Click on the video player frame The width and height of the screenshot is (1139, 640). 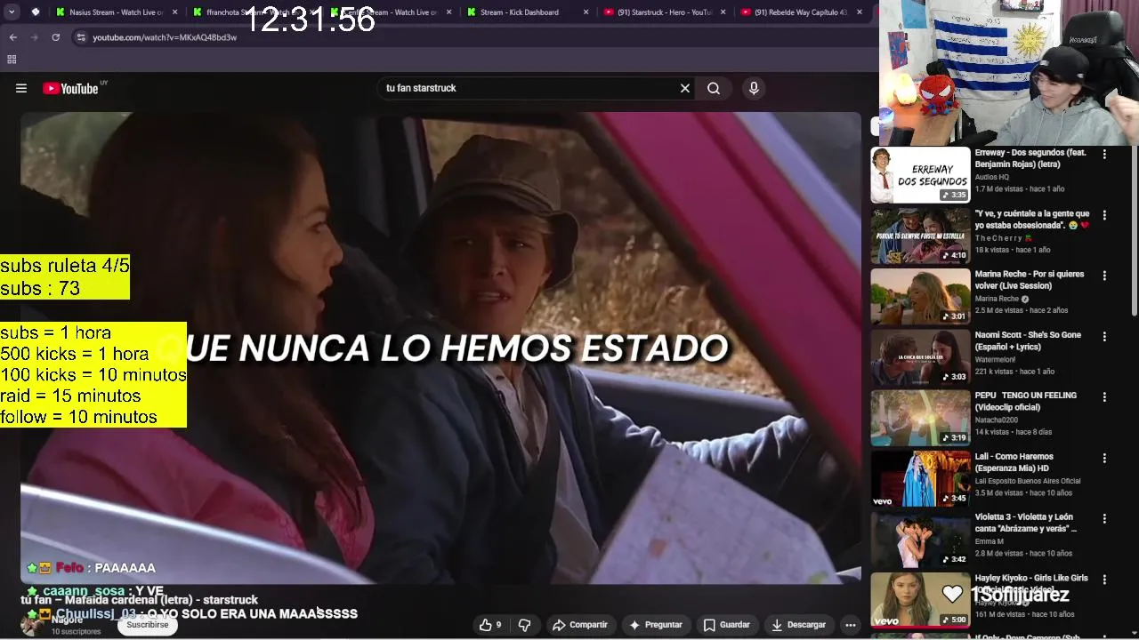point(440,347)
